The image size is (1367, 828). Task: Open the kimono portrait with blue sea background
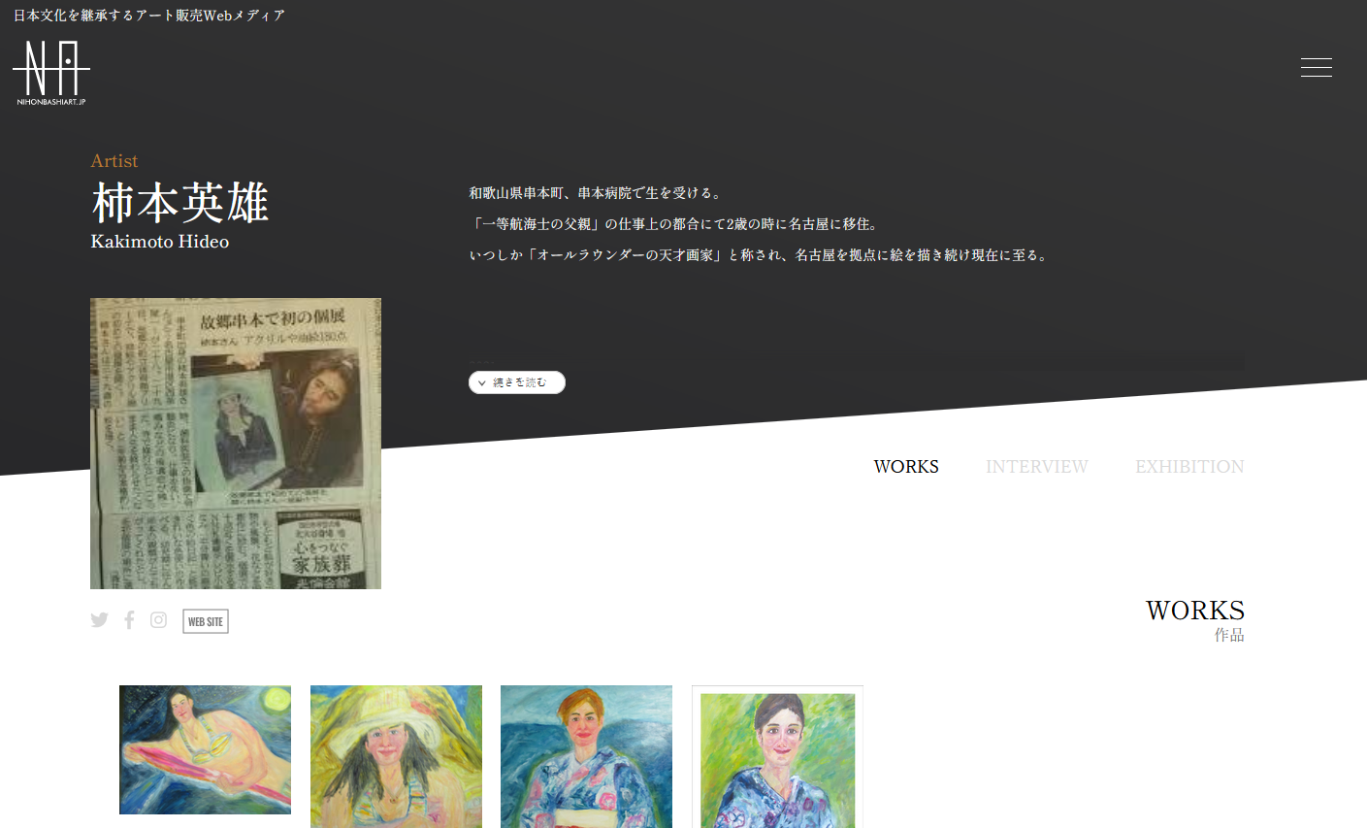click(x=586, y=756)
